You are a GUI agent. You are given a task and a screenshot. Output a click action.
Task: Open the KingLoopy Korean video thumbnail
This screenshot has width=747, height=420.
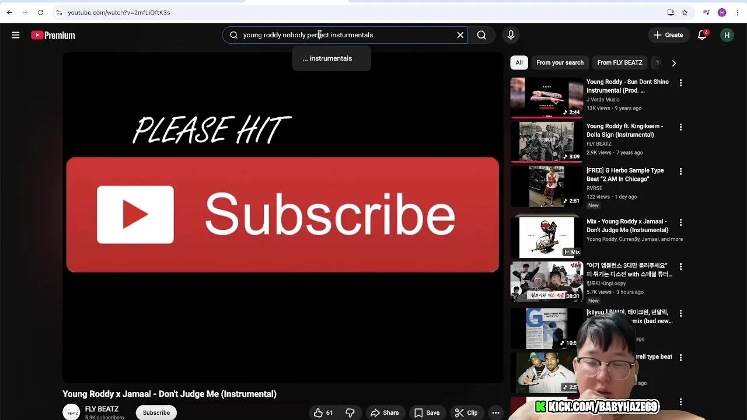click(547, 281)
